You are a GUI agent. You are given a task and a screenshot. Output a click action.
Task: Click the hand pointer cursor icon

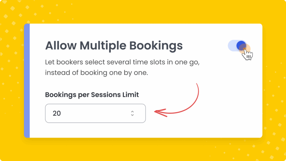click(x=247, y=55)
